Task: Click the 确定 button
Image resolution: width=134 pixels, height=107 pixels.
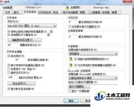Action: tap(71, 101)
